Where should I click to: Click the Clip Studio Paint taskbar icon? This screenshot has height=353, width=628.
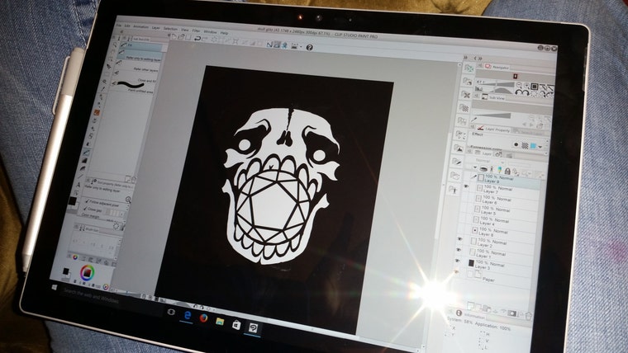pos(253,328)
